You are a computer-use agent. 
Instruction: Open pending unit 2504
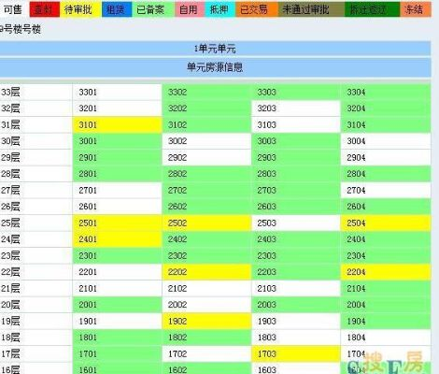(x=386, y=223)
